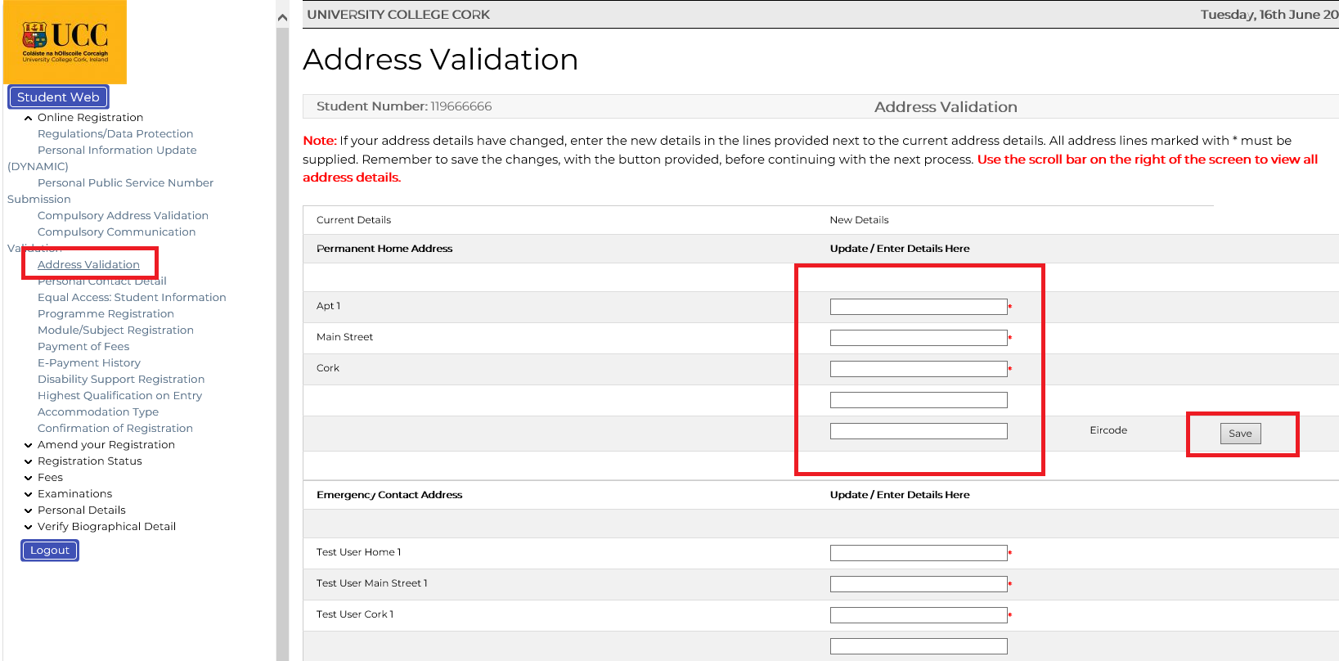Screen dimensions: 1339x661
Task: Click the Examinations menu label
Action: (74, 493)
